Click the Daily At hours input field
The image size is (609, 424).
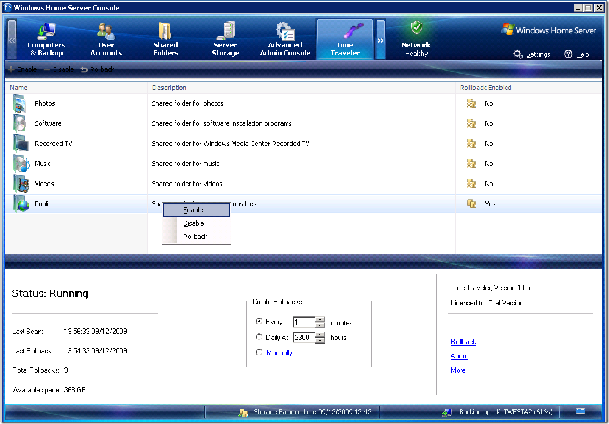[304, 338]
